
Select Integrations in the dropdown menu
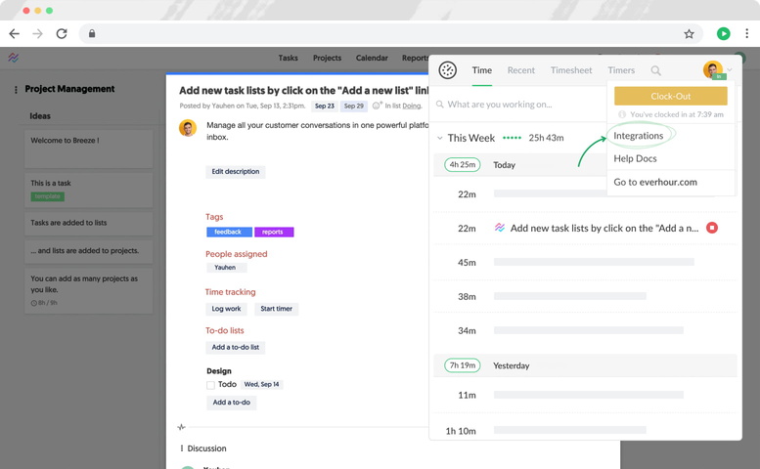pos(639,136)
